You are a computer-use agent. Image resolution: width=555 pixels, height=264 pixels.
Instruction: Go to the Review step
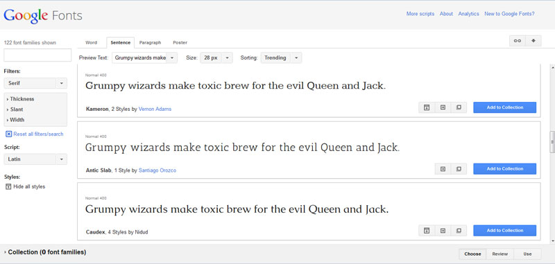(x=500, y=254)
